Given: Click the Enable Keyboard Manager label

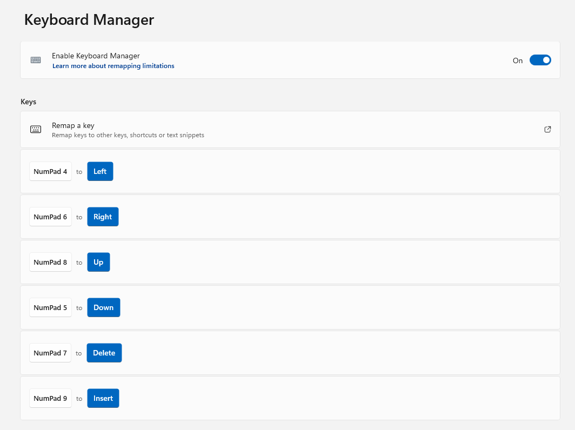Looking at the screenshot, I should [x=96, y=56].
